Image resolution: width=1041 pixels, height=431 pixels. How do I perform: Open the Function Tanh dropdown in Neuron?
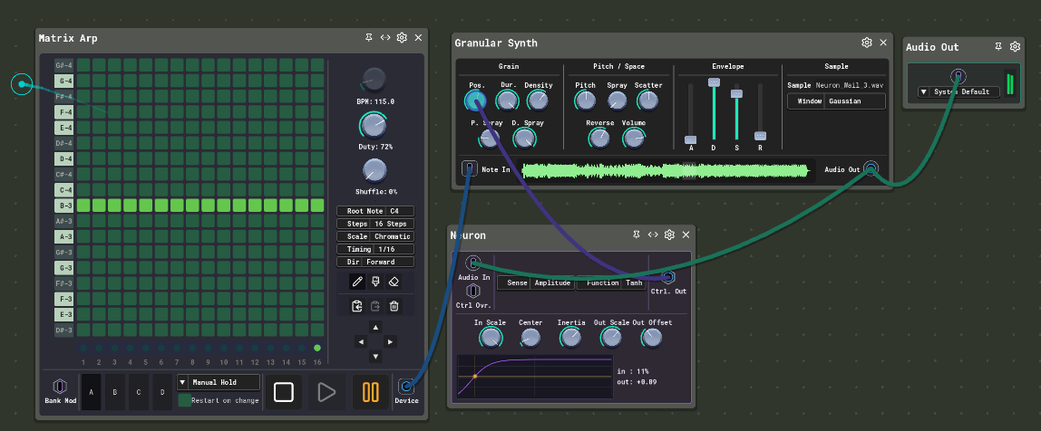point(612,283)
